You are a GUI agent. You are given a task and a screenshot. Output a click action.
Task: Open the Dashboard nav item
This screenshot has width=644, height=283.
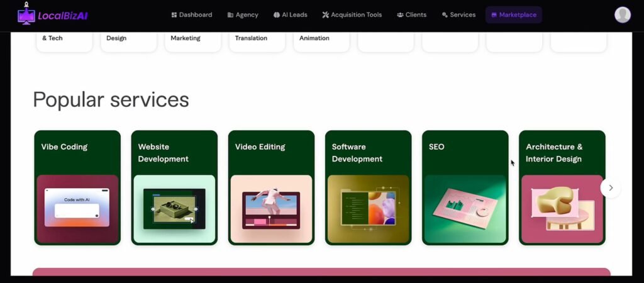click(x=192, y=14)
